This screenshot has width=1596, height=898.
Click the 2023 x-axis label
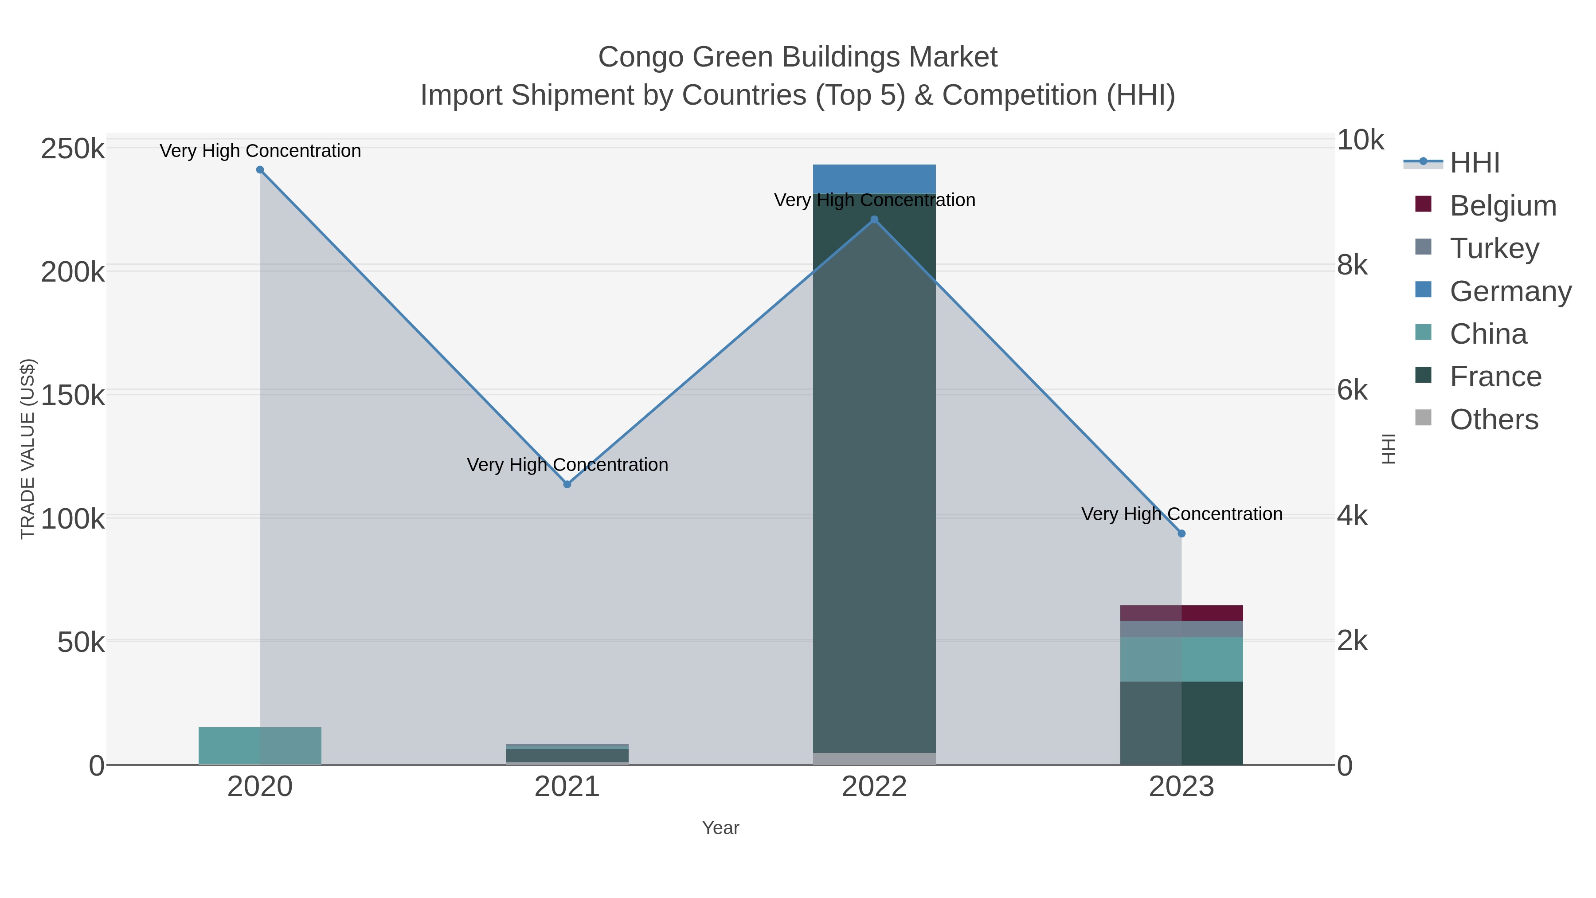[1181, 787]
